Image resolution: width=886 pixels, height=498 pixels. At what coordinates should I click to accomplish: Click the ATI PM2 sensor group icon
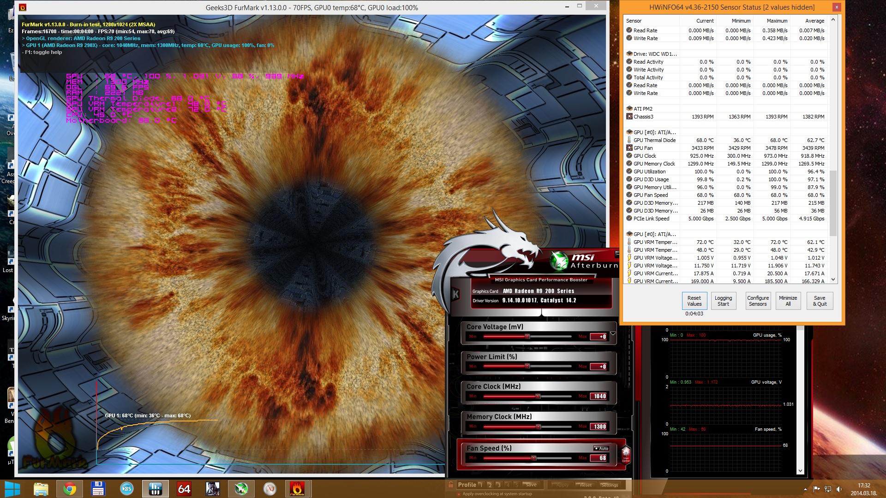point(629,109)
